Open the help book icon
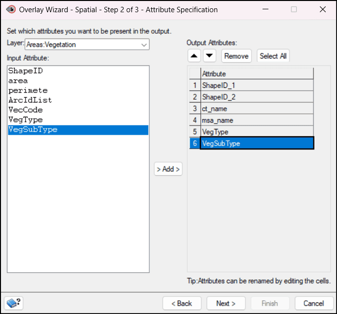This screenshot has height=314, width=337. pos(14,303)
